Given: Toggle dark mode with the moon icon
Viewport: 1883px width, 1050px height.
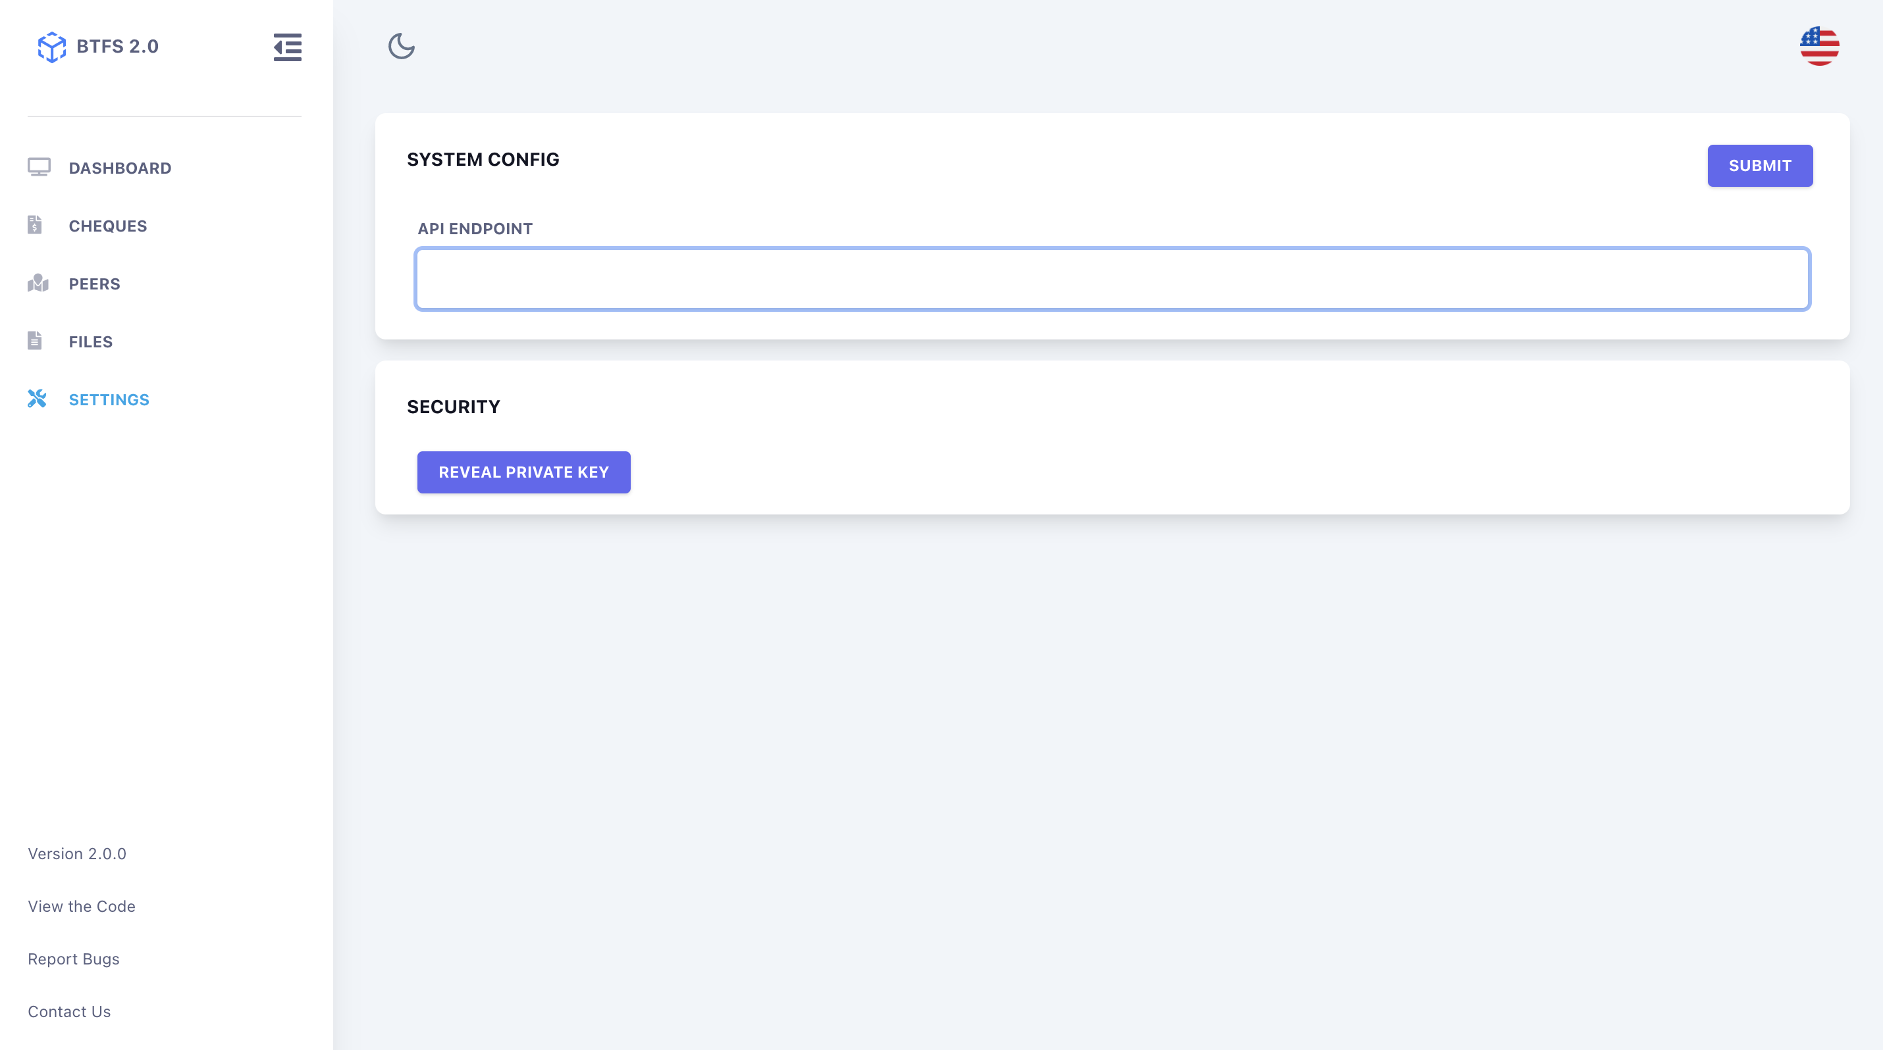Looking at the screenshot, I should coord(402,46).
